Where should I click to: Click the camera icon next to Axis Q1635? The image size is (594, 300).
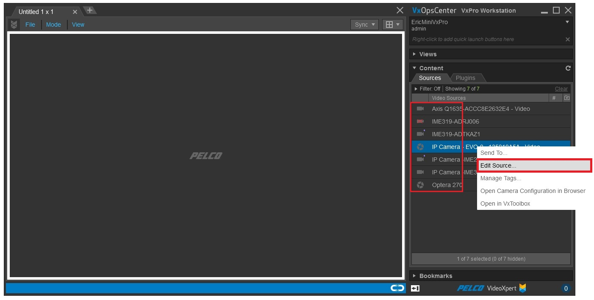coord(421,109)
